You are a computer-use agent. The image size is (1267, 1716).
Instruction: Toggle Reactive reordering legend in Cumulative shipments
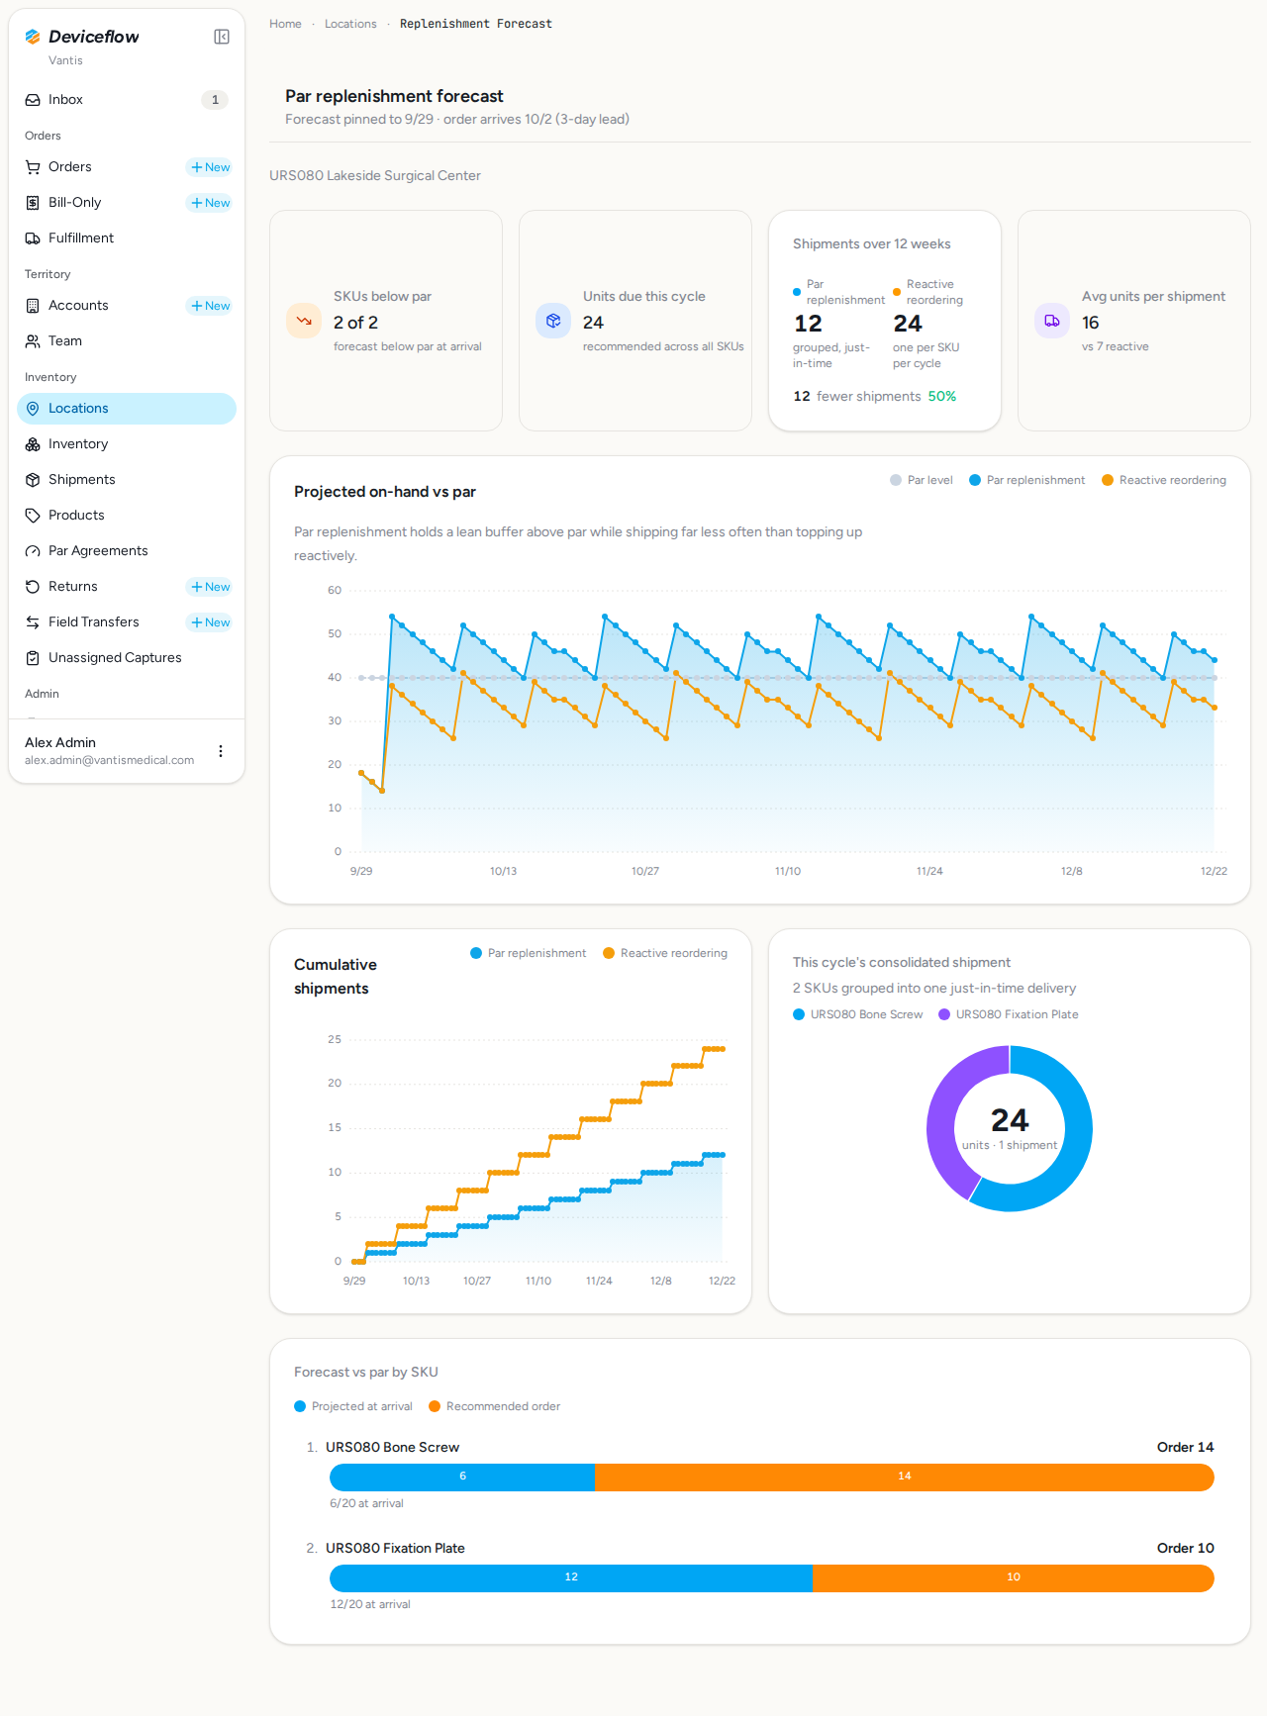665,953
